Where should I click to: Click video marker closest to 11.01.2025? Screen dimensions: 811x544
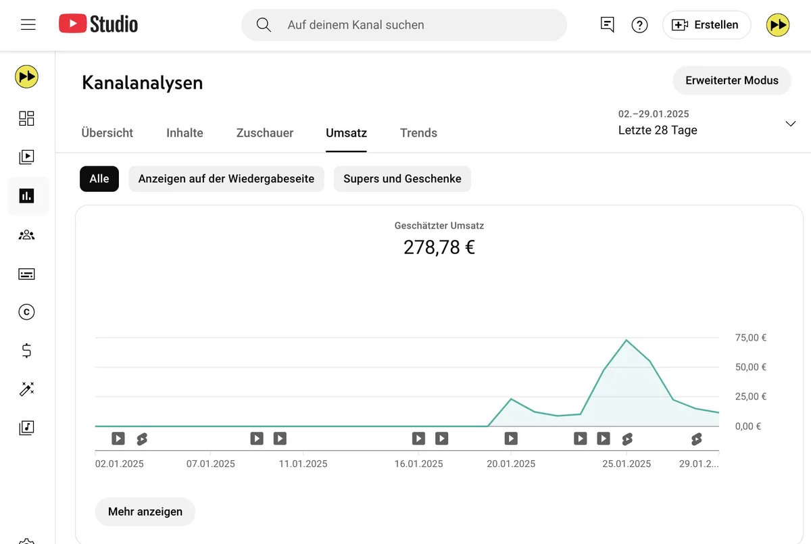(x=280, y=439)
